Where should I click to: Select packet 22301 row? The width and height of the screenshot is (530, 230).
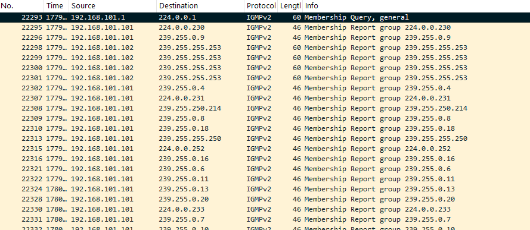tap(265, 78)
